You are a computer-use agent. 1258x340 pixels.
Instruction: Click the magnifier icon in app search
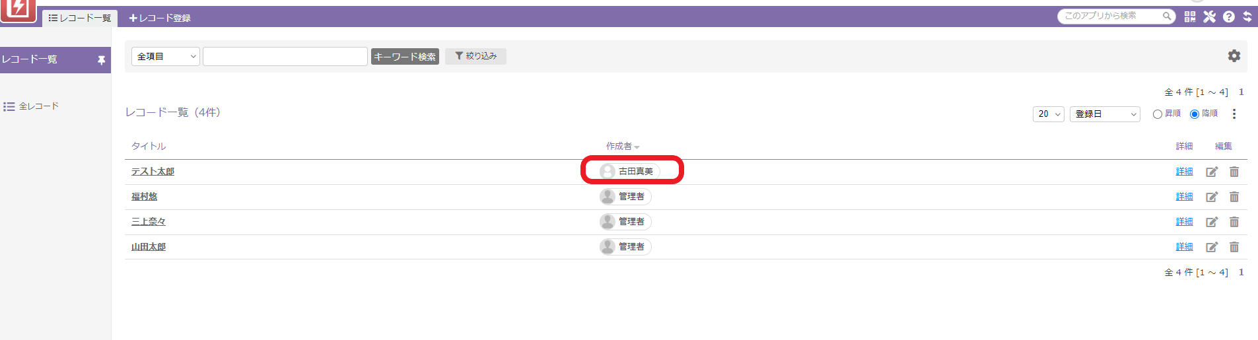(x=1167, y=16)
